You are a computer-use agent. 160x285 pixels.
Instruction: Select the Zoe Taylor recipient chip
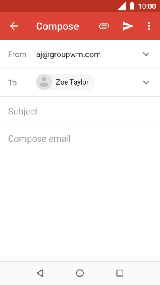(65, 82)
